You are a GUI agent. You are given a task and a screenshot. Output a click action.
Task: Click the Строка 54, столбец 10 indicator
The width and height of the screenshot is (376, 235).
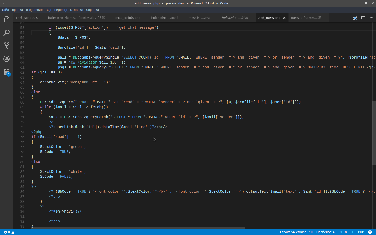(x=296, y=232)
